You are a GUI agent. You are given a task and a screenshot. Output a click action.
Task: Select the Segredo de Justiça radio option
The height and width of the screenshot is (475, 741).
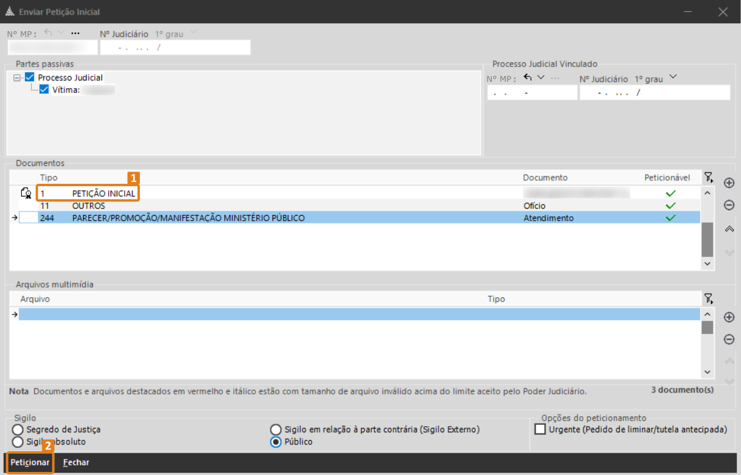point(18,430)
